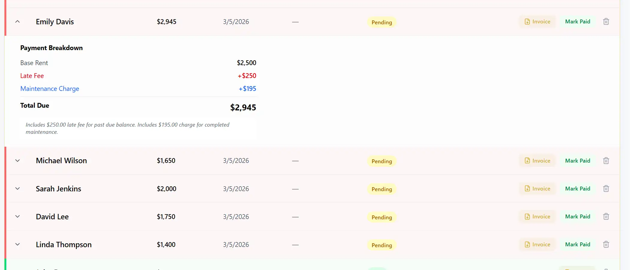Expand Linda Thompson's payment details
The height and width of the screenshot is (270, 630).
point(17,244)
